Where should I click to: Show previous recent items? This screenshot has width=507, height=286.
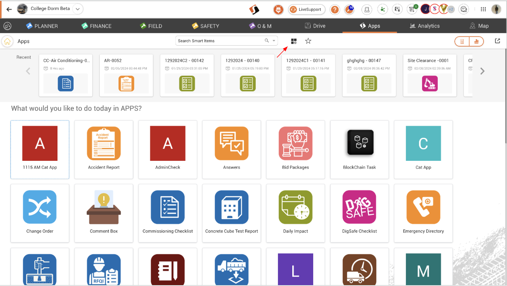click(x=28, y=71)
